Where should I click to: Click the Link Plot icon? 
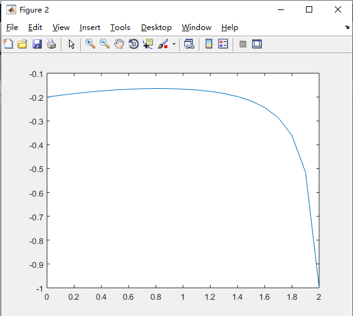click(189, 44)
